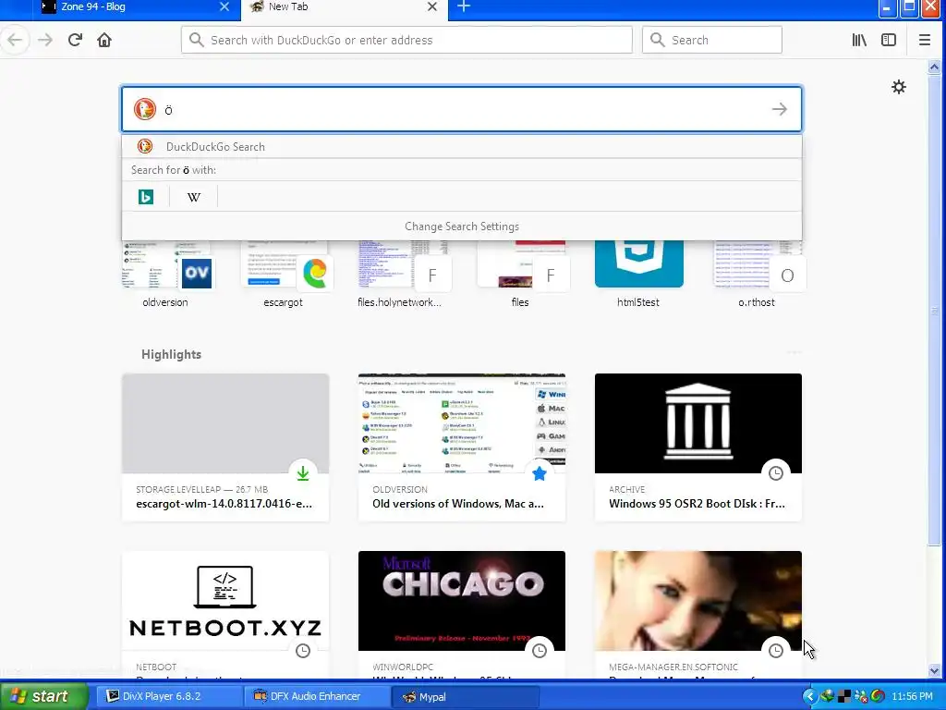946x710 pixels.
Task: Open the Home page button
Action: [104, 40]
